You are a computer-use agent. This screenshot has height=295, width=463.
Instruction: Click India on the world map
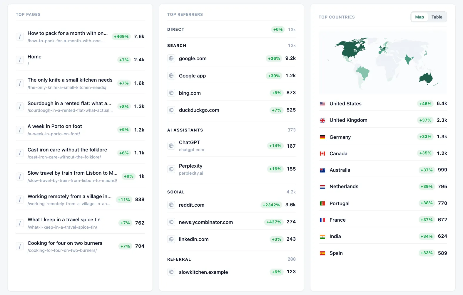click(x=408, y=59)
